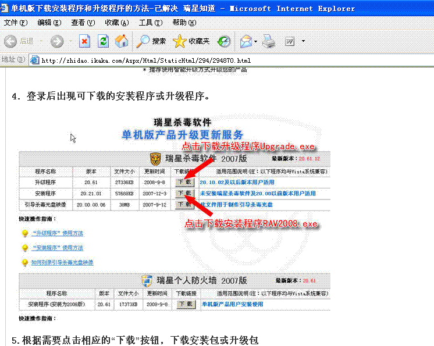Open Search magnifier toolbar button
Viewport: 434px width, 346px height.
tap(151, 41)
